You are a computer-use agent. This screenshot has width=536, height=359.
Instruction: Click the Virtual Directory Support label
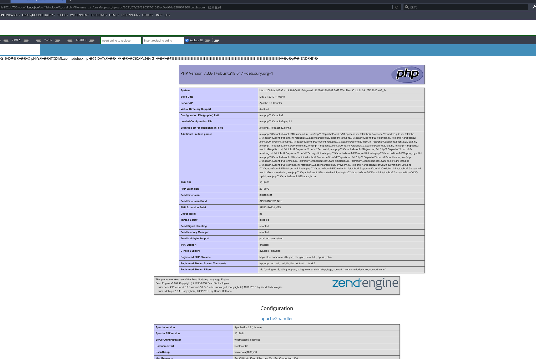(196, 109)
